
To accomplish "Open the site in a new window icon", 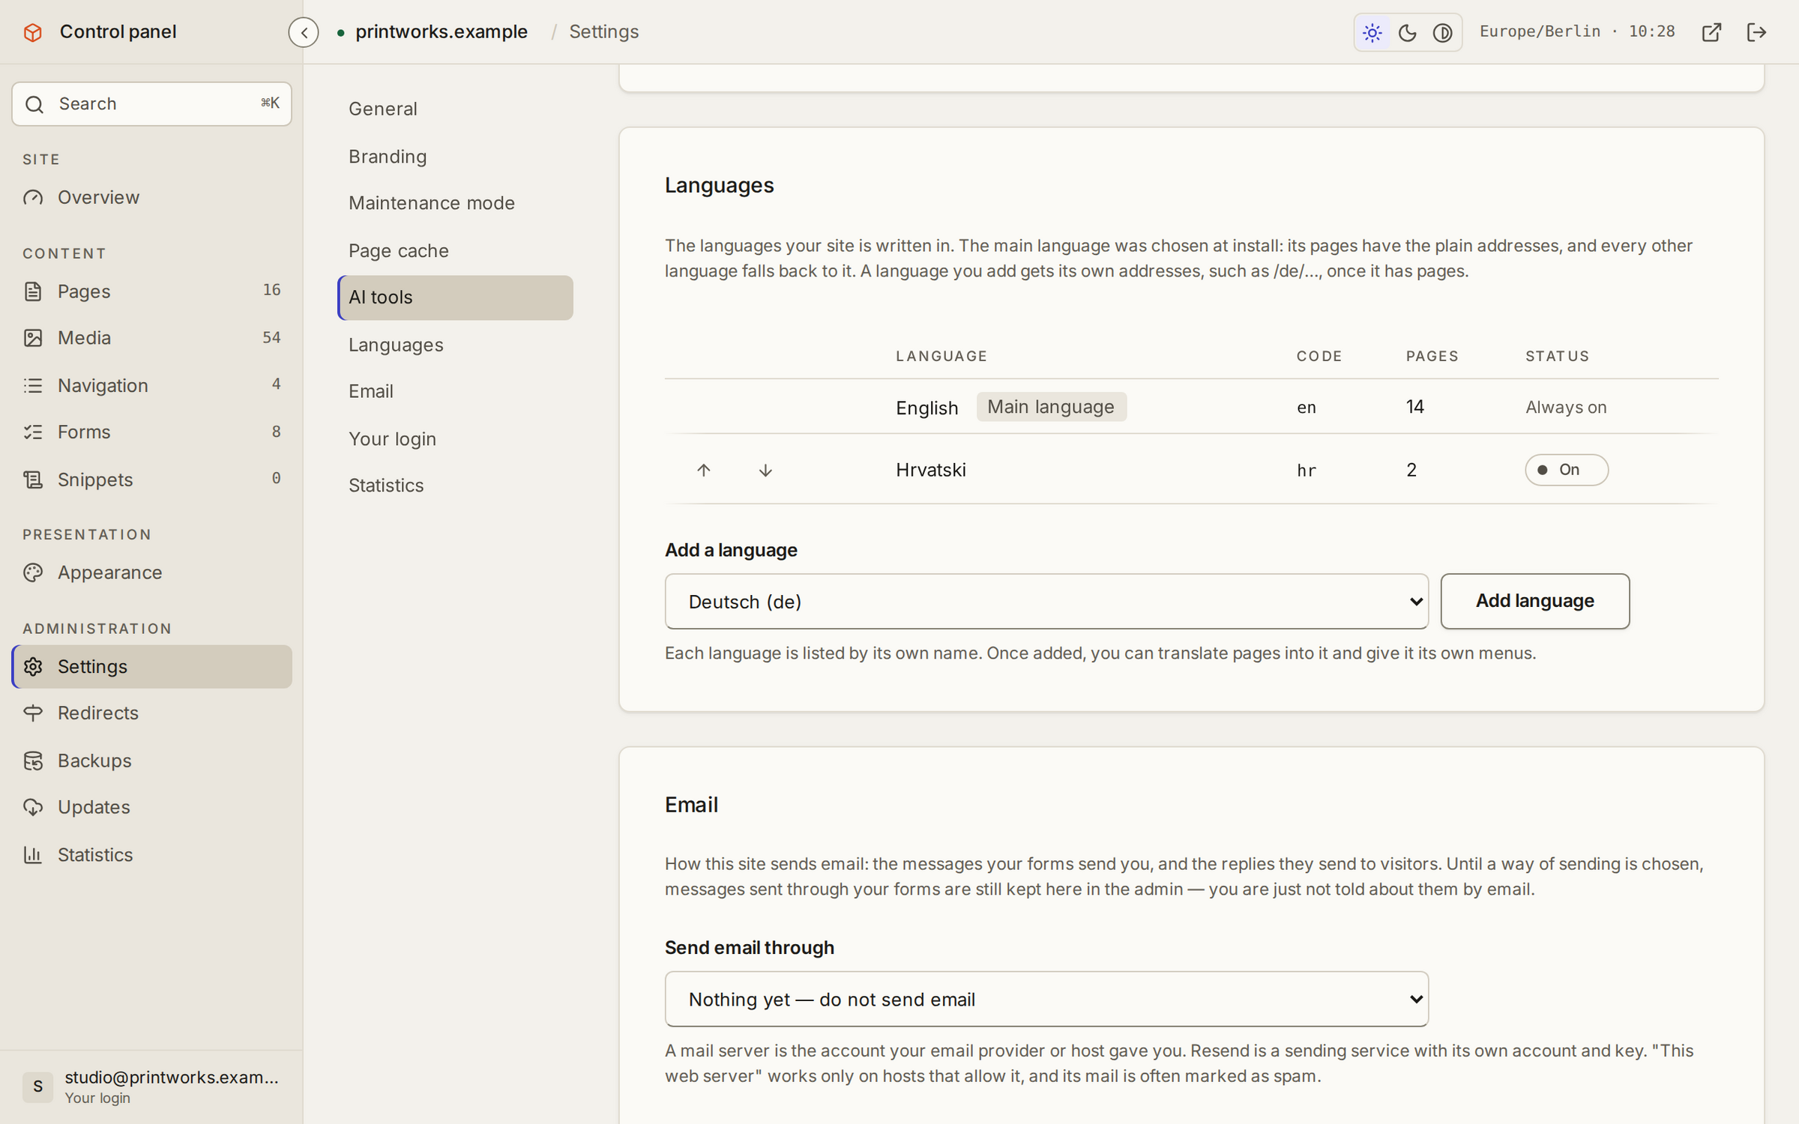I will coord(1711,32).
